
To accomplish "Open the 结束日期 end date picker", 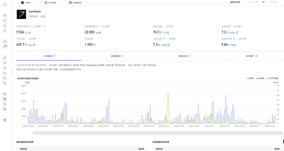I will tap(273, 2).
